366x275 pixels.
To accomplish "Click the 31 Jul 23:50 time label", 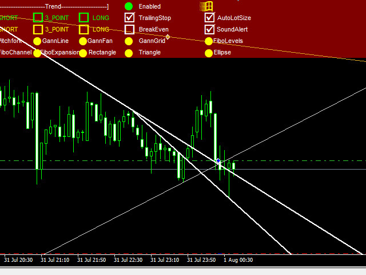I will click(201, 260).
